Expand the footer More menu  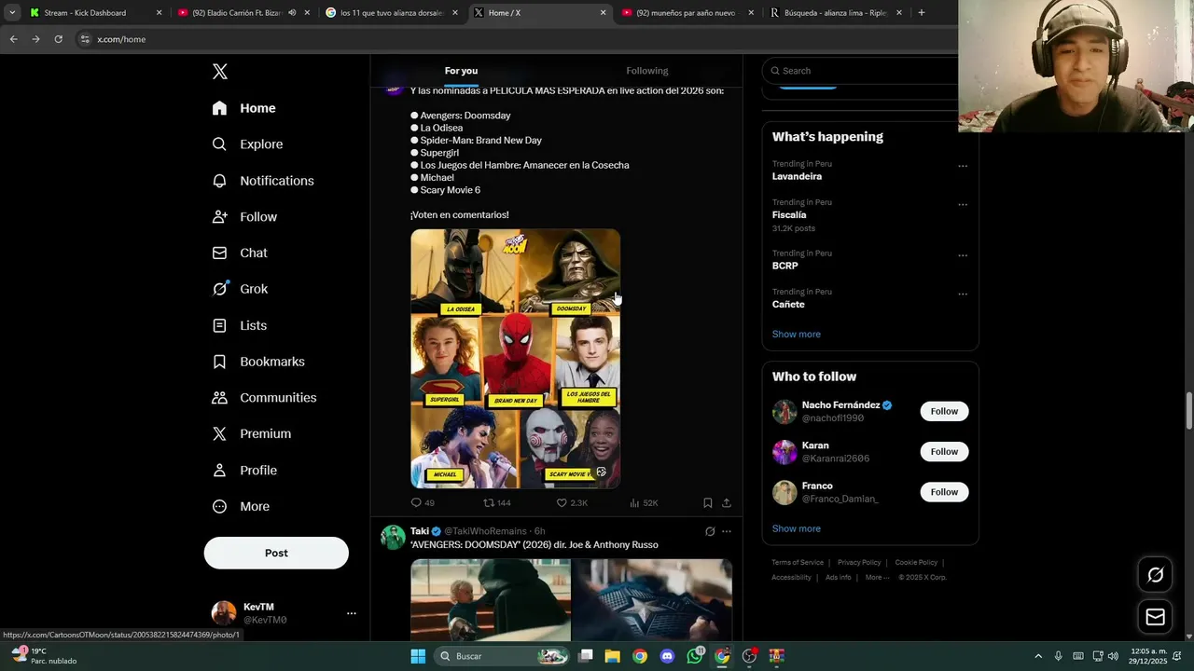tap(876, 578)
